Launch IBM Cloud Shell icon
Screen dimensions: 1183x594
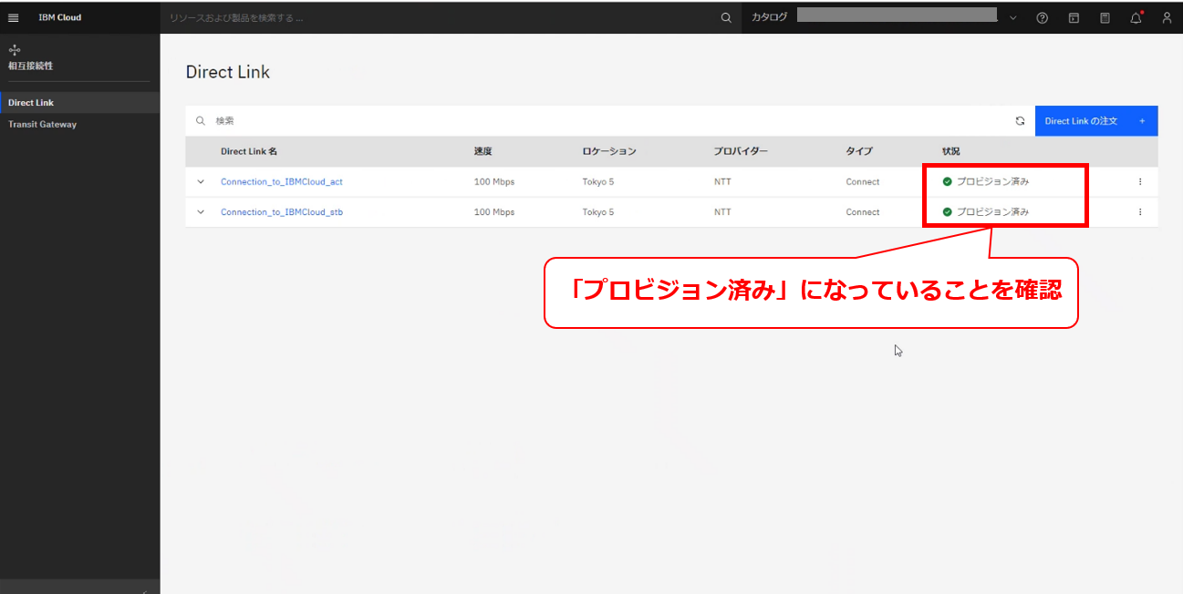coord(1074,17)
